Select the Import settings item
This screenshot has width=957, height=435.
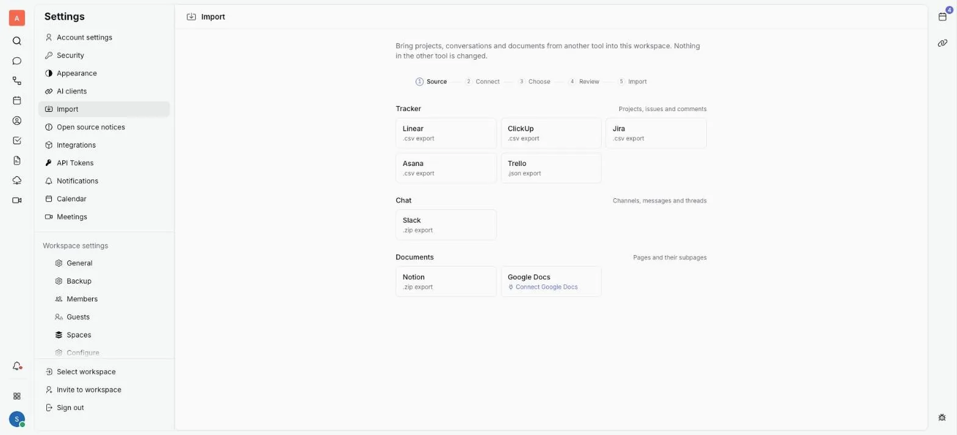tap(104, 109)
